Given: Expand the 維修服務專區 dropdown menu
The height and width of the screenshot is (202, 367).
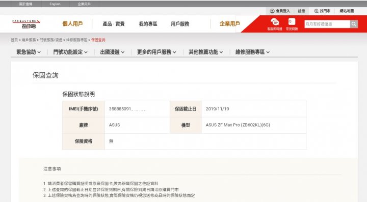Looking at the screenshot, I should [252, 52].
